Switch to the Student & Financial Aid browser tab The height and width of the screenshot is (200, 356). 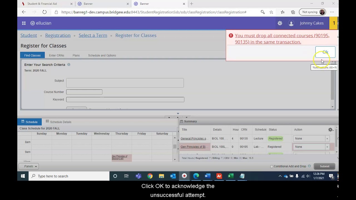point(47,4)
